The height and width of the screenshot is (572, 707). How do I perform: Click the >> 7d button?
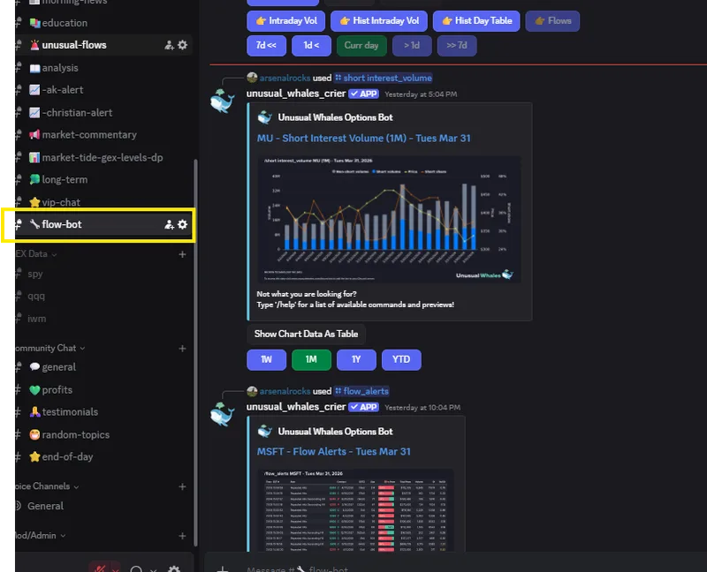(457, 46)
